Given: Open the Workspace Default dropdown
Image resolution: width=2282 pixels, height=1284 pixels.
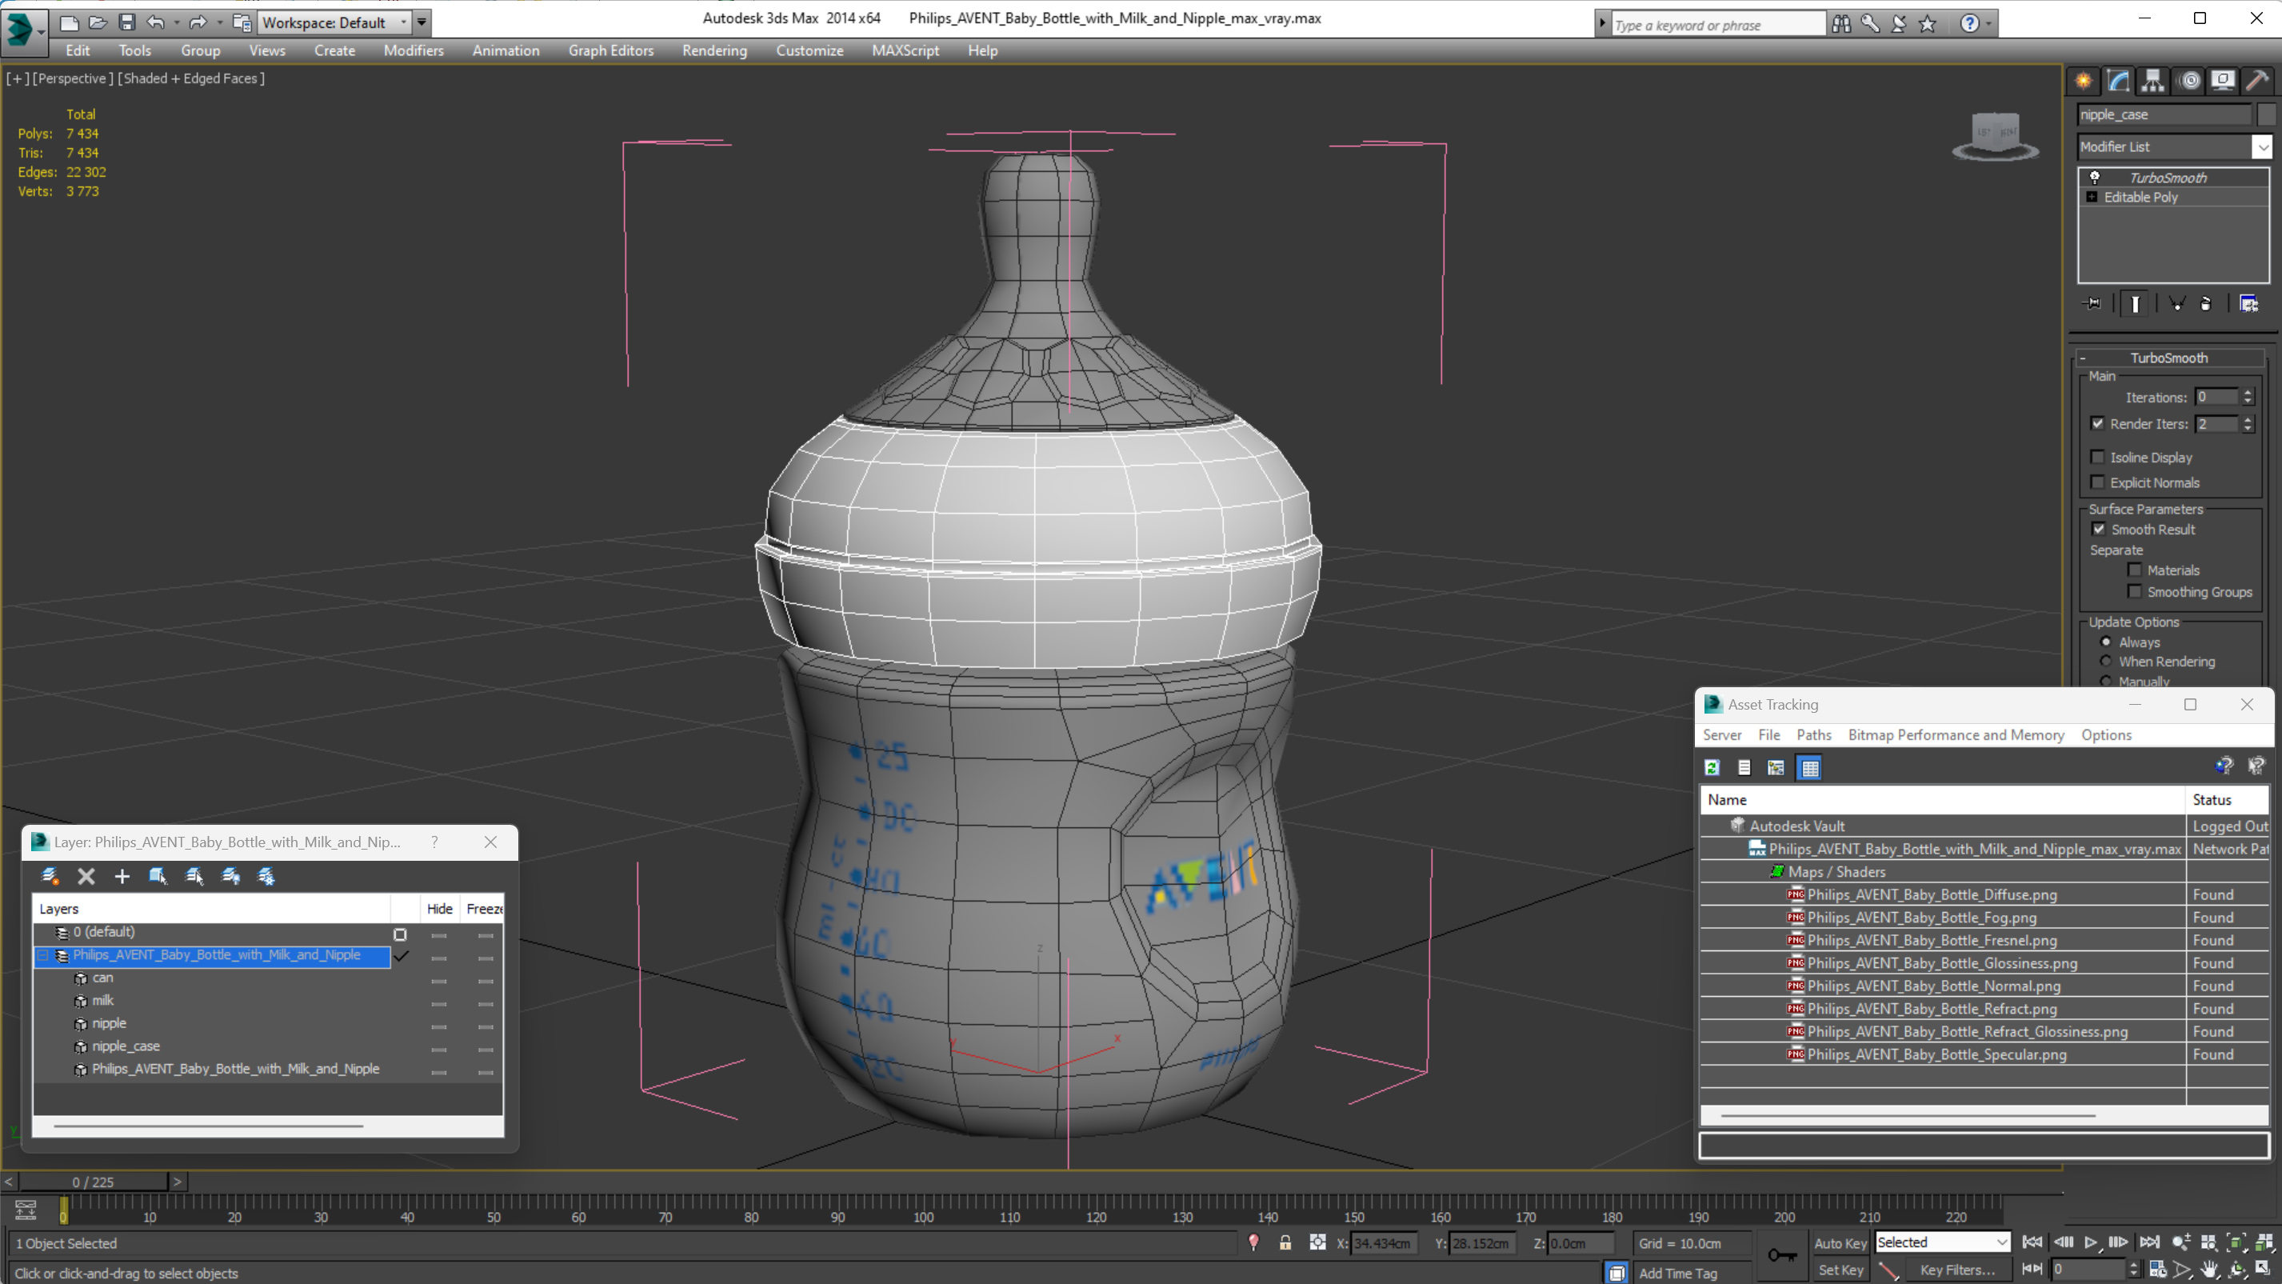Looking at the screenshot, I should click(x=334, y=22).
